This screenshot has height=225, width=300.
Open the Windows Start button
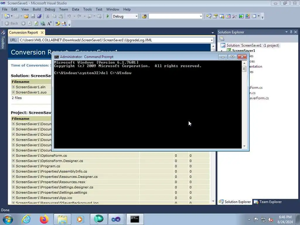8,219
